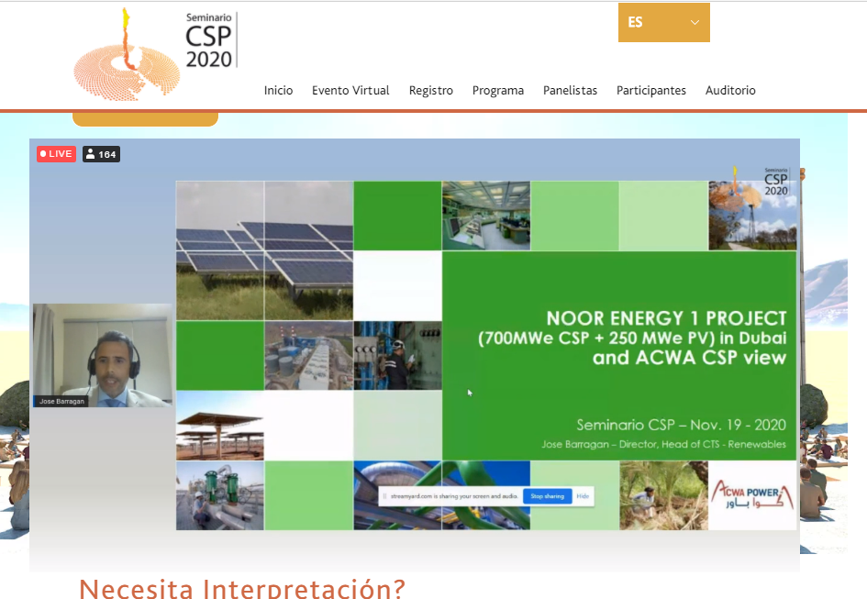Open the Evento Virtual menu item

350,90
